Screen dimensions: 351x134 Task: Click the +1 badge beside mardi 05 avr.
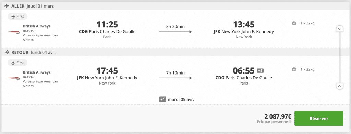point(162,99)
